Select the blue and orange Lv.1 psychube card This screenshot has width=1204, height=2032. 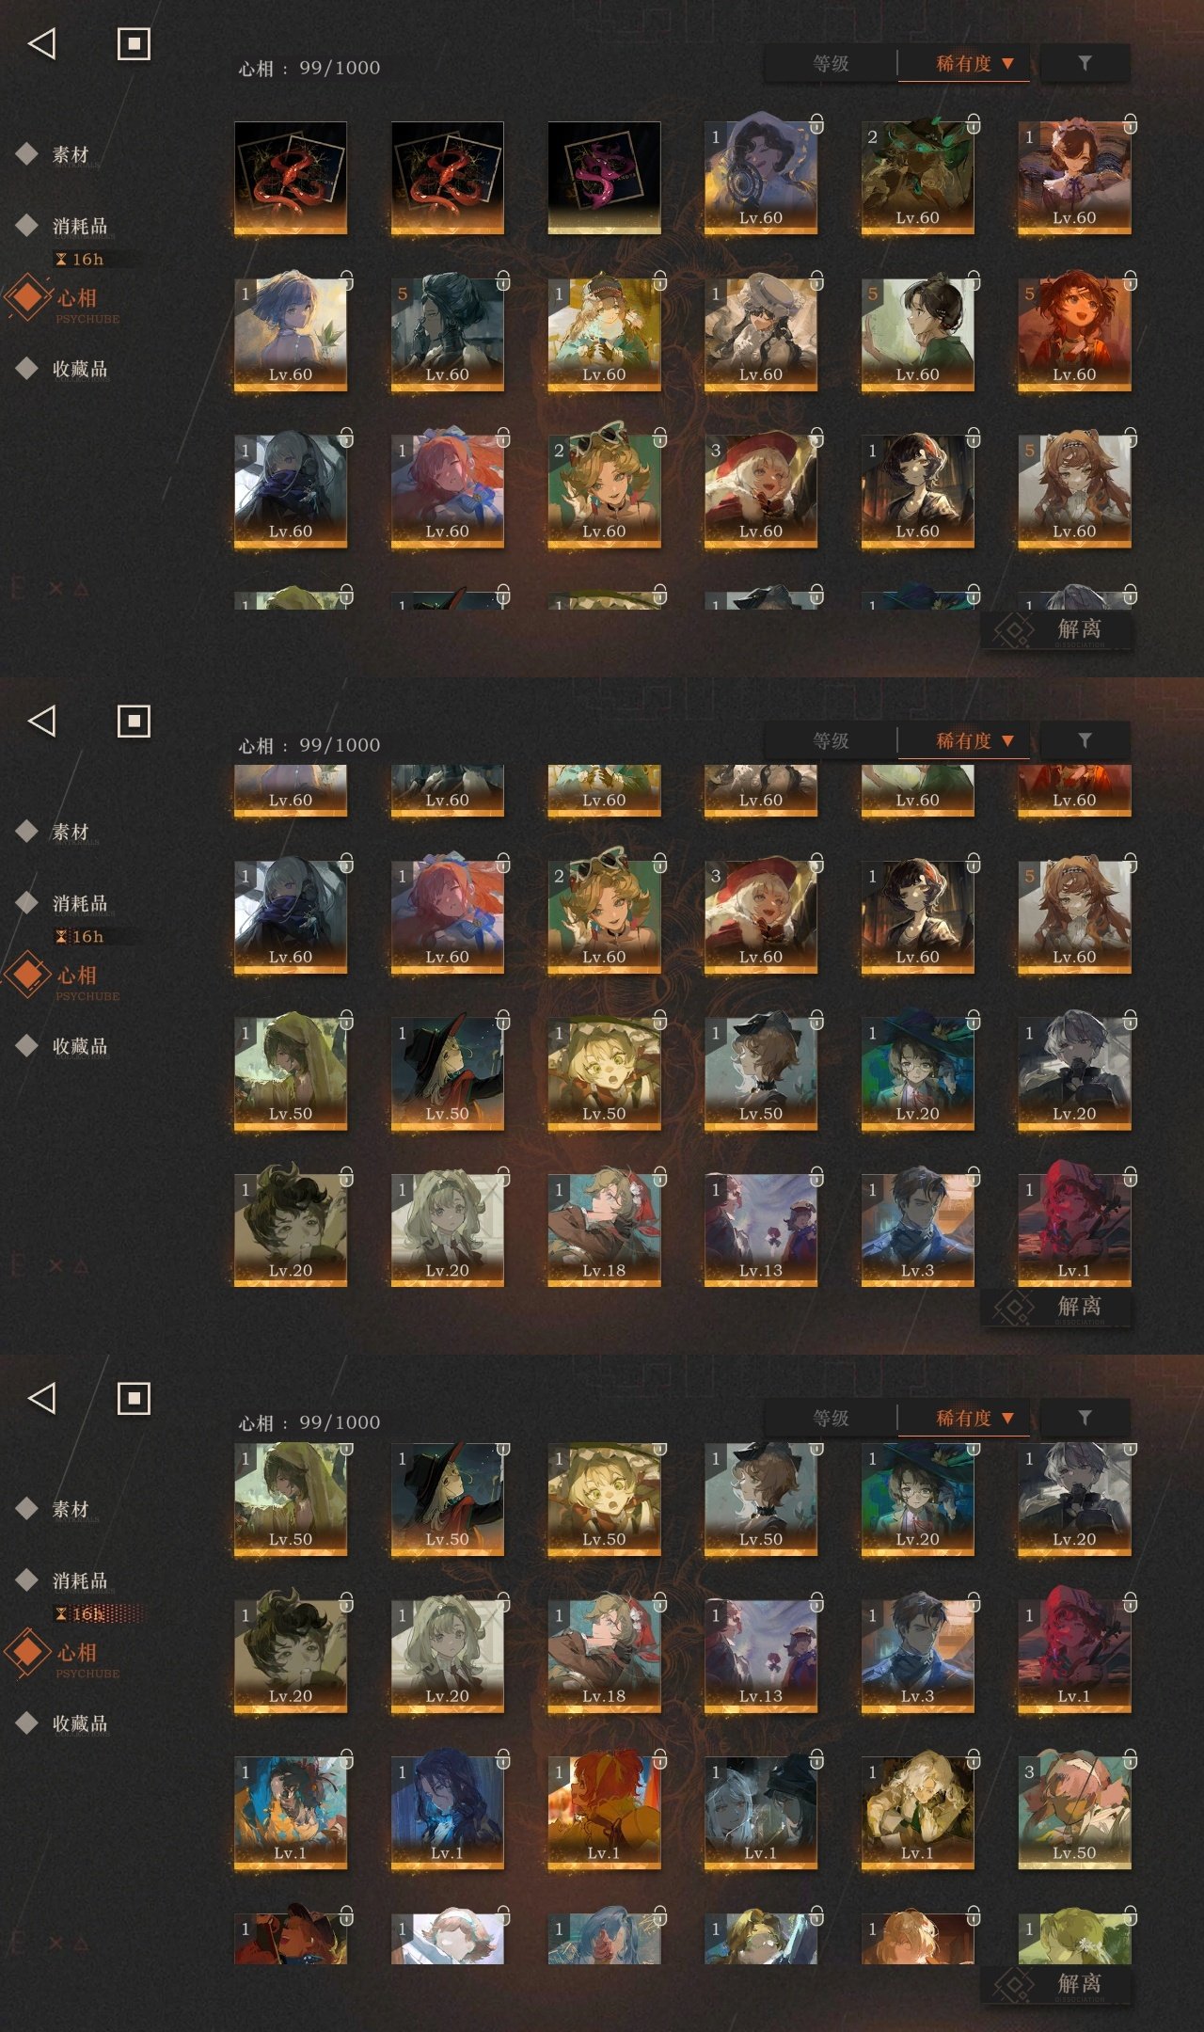pyautogui.click(x=291, y=1812)
